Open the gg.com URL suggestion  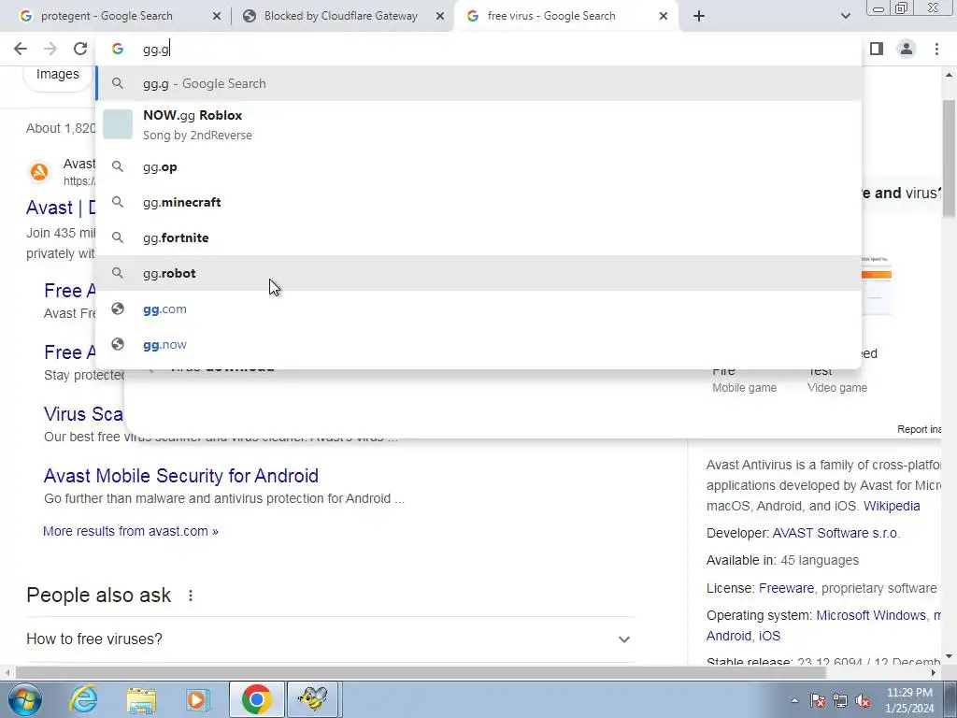(478, 309)
